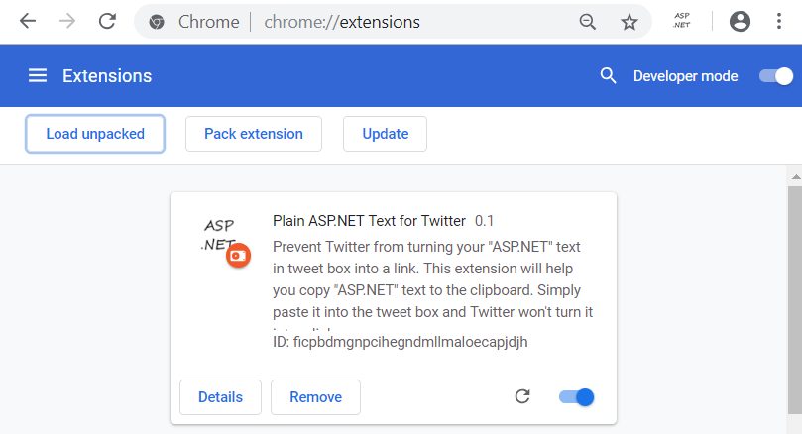
Task: Bookmark this page with the star
Action: (x=630, y=22)
